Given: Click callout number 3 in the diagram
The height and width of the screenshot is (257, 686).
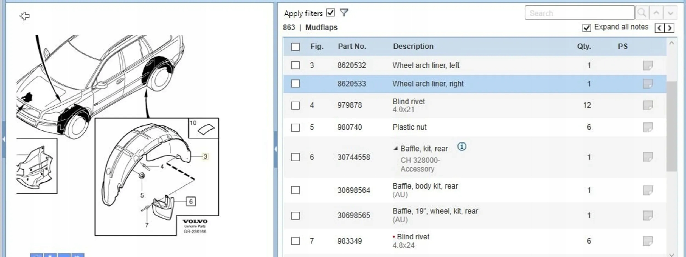Looking at the screenshot, I should 205,156.
